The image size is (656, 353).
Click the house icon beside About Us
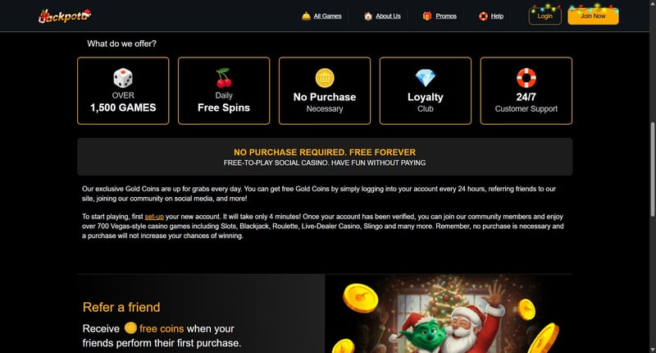tap(368, 16)
